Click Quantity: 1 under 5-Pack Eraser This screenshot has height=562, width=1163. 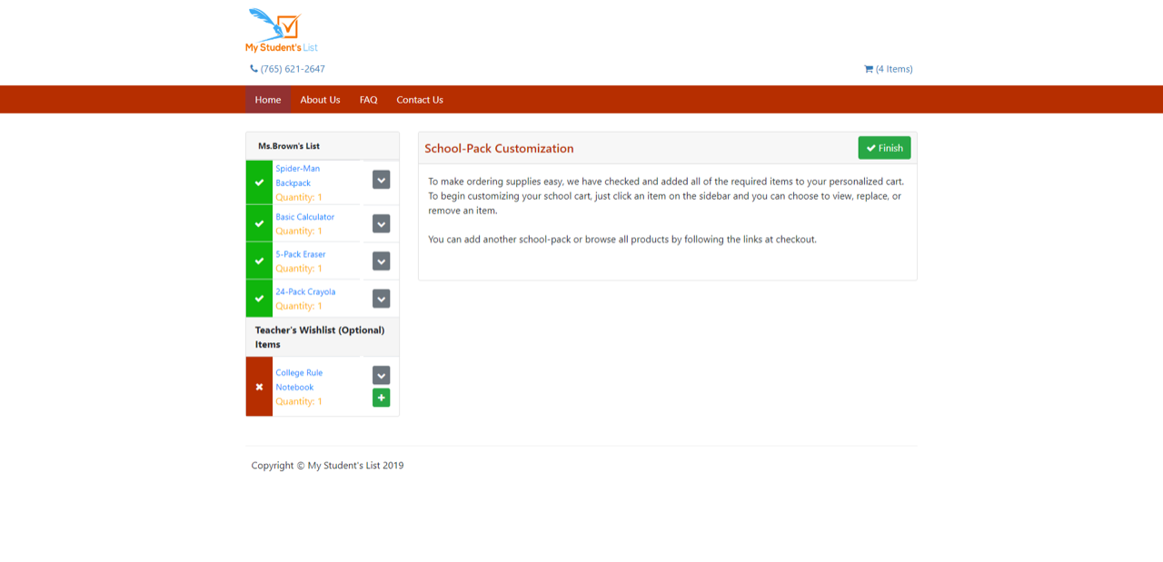tap(299, 268)
